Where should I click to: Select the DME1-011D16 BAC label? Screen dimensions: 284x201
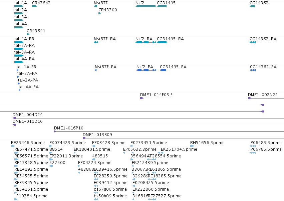click(x=28, y=121)
